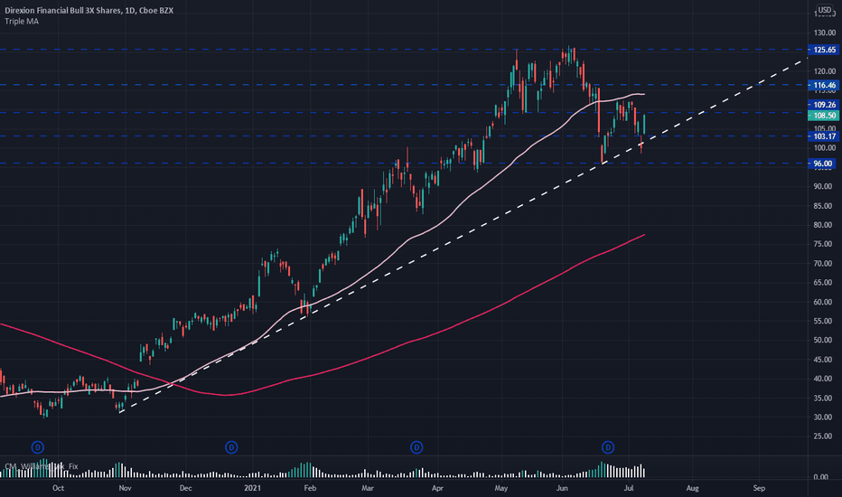The width and height of the screenshot is (842, 497).
Task: Click the Mar label on time axis
Action: coord(368,488)
